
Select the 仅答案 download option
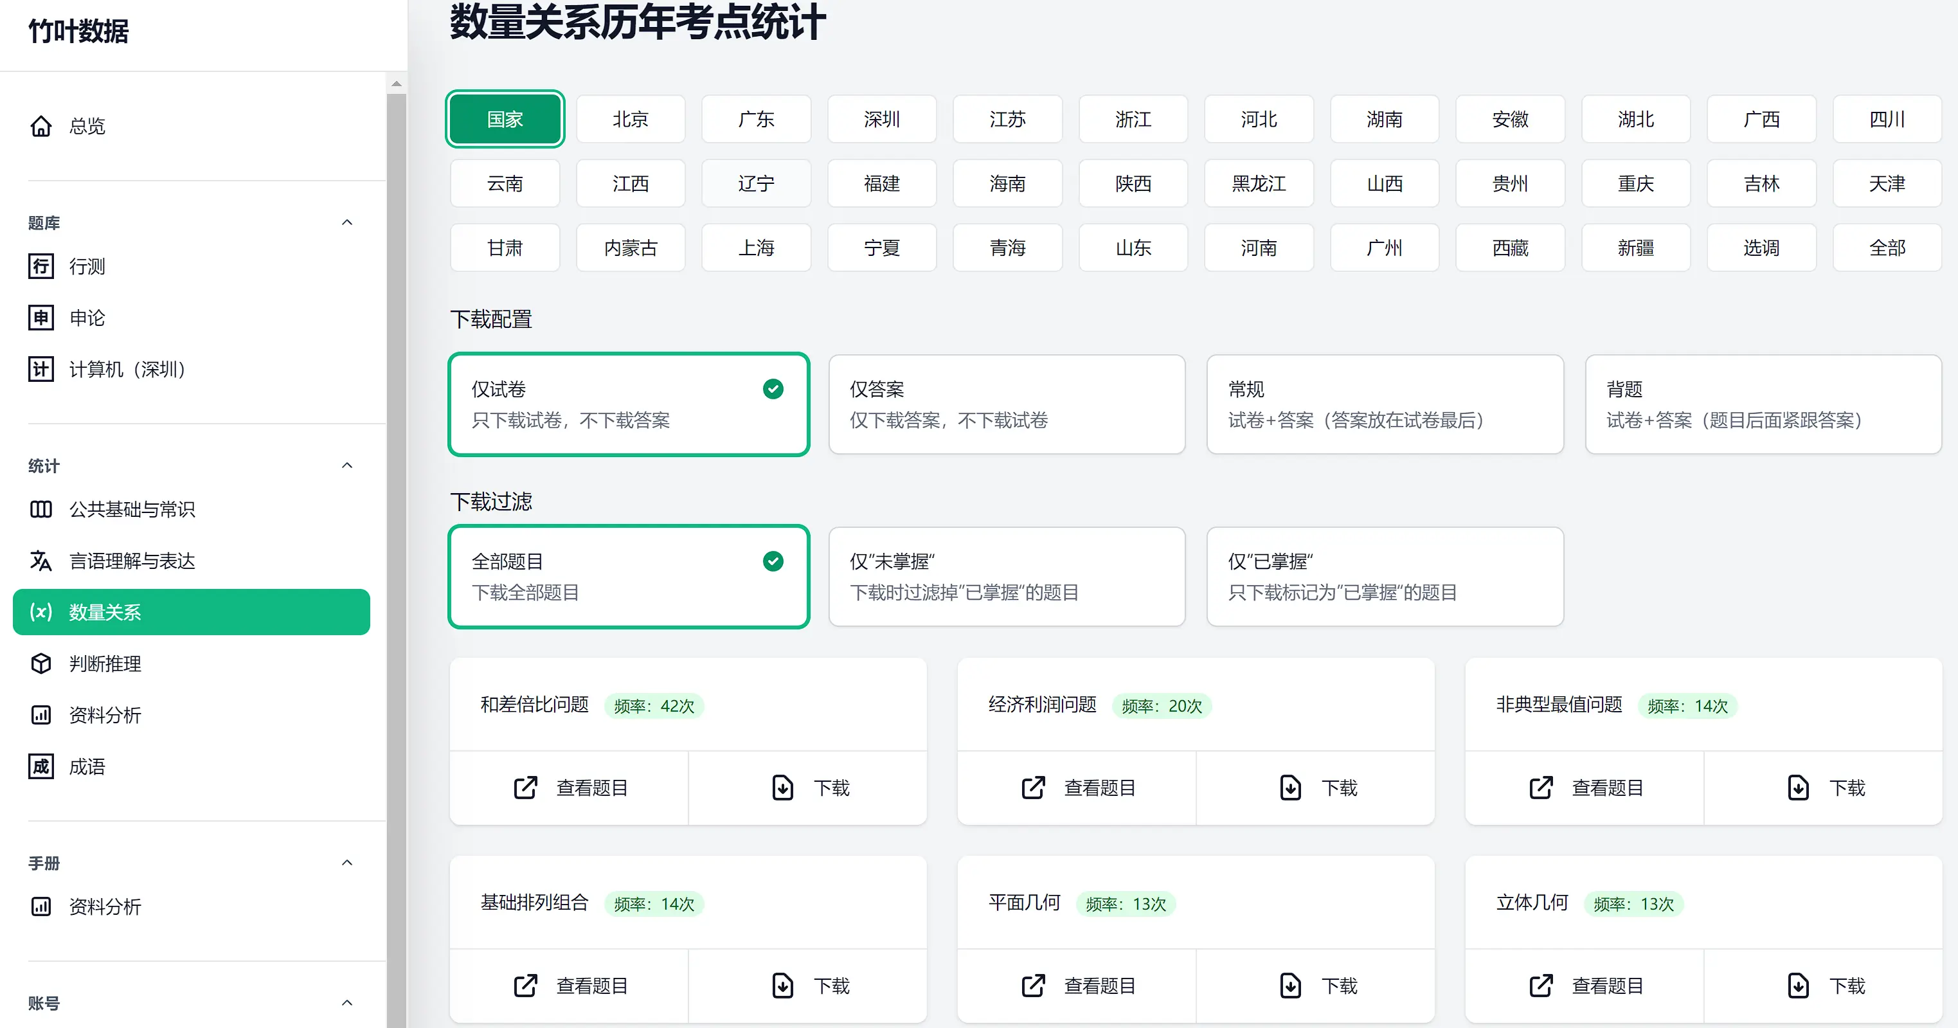coord(1007,404)
